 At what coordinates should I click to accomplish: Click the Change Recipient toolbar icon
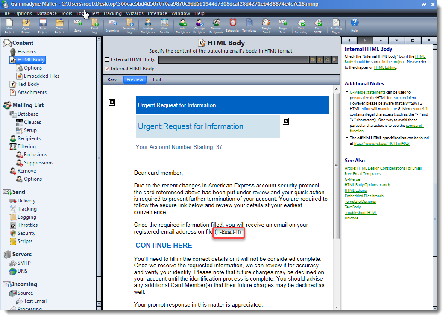(200, 26)
